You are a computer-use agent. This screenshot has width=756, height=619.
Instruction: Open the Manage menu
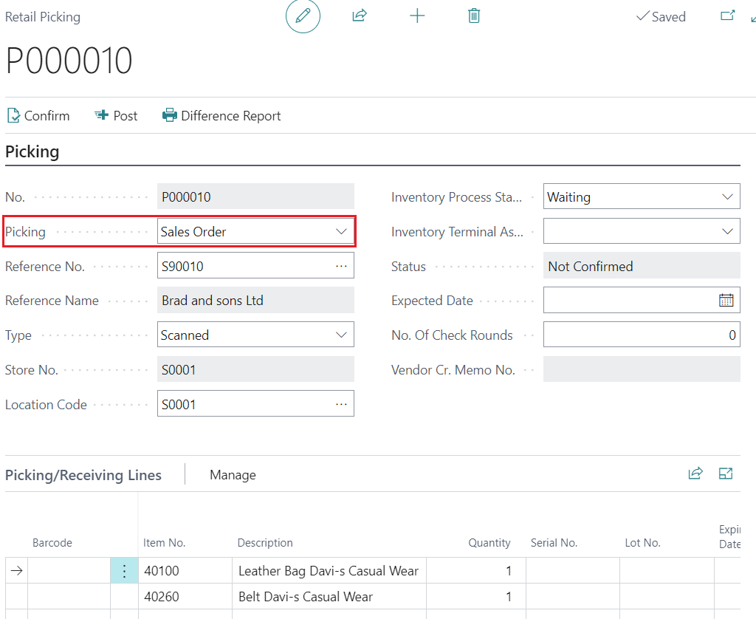(233, 475)
